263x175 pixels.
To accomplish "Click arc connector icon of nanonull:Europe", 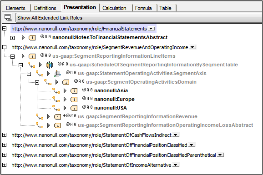I will 56,99.
